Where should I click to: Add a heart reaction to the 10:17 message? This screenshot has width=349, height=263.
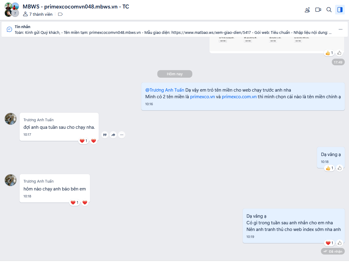pyautogui.click(x=94, y=141)
